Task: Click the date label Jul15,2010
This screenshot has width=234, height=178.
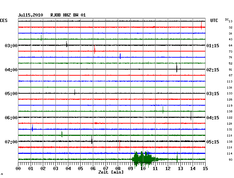Action: [31, 15]
